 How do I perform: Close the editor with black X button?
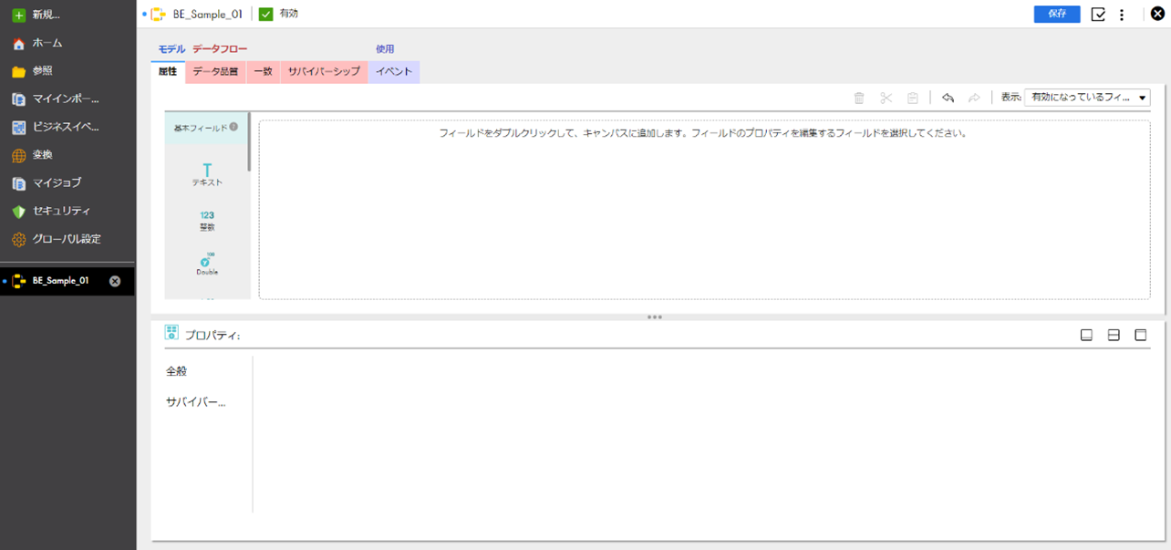coord(1157,14)
